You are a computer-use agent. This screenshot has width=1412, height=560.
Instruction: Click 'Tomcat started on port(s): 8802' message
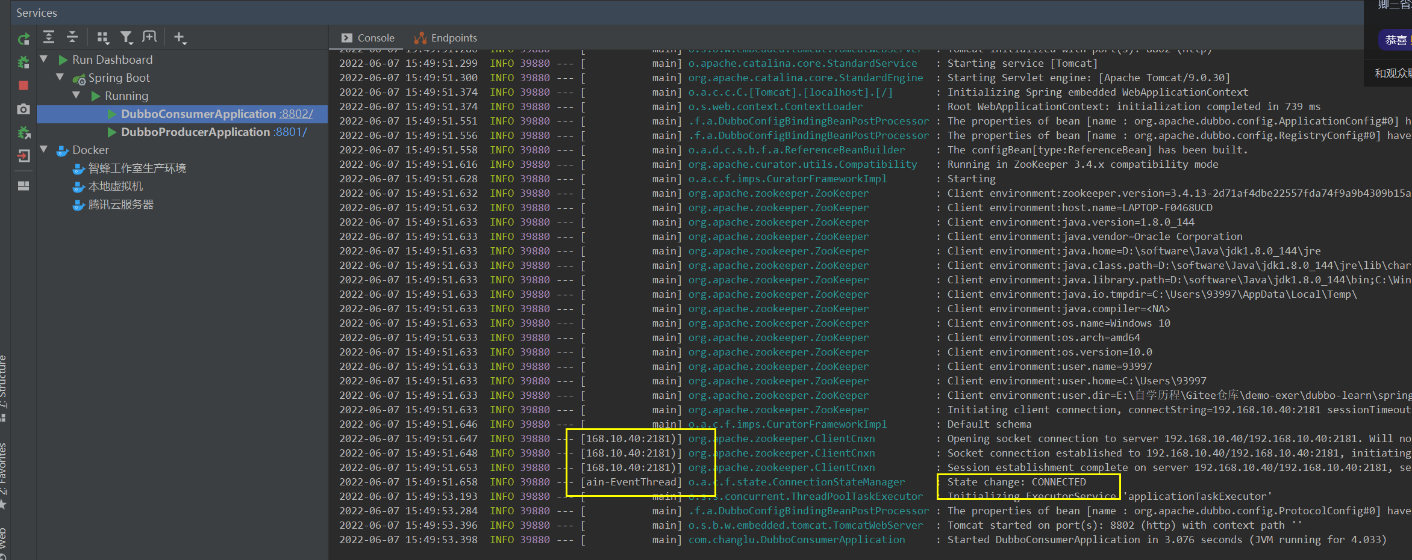coord(1125,525)
